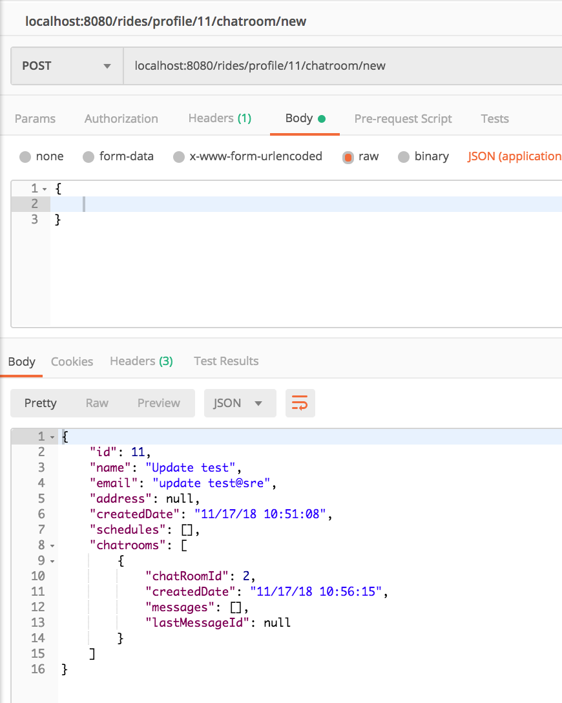The height and width of the screenshot is (703, 562).
Task: Select the 'binary' body type radio
Action: (x=403, y=156)
